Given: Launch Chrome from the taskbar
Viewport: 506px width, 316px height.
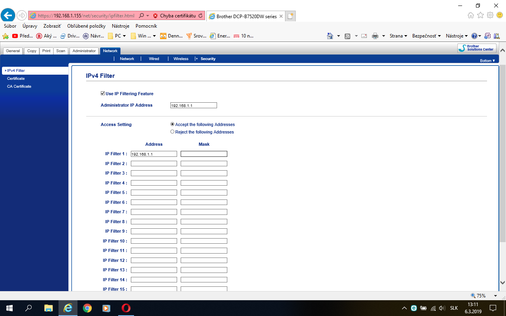Looking at the screenshot, I should (87, 308).
